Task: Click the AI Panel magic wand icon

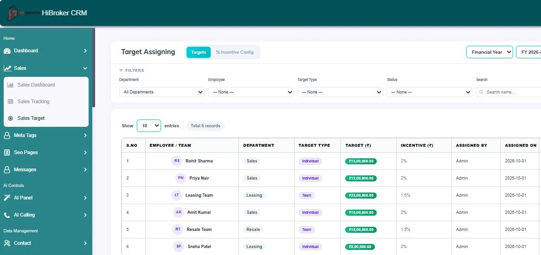Action: [x=7, y=198]
